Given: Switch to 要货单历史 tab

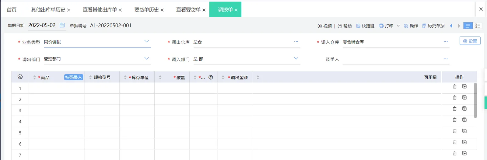Looking at the screenshot, I should [147, 10].
